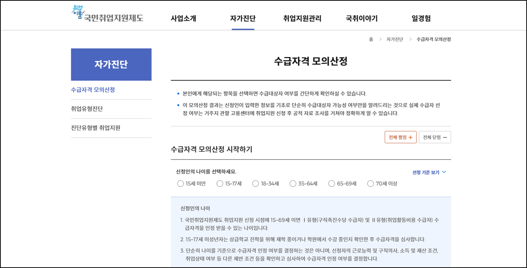Click the 자가진단 sidebar header
The height and width of the screenshot is (268, 527).
[x=111, y=65]
